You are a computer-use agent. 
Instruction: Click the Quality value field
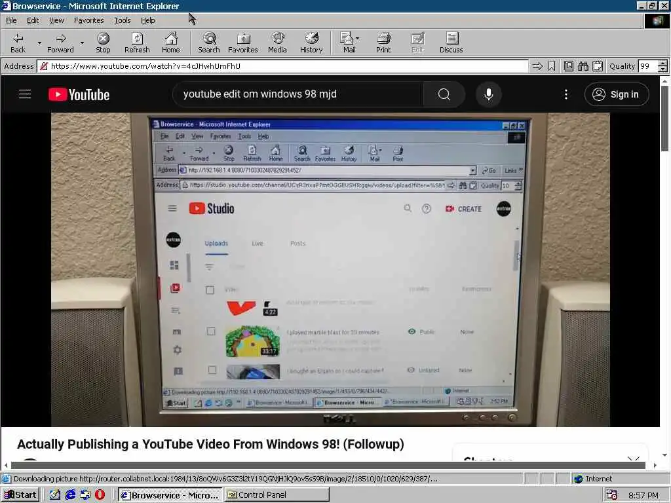[647, 66]
